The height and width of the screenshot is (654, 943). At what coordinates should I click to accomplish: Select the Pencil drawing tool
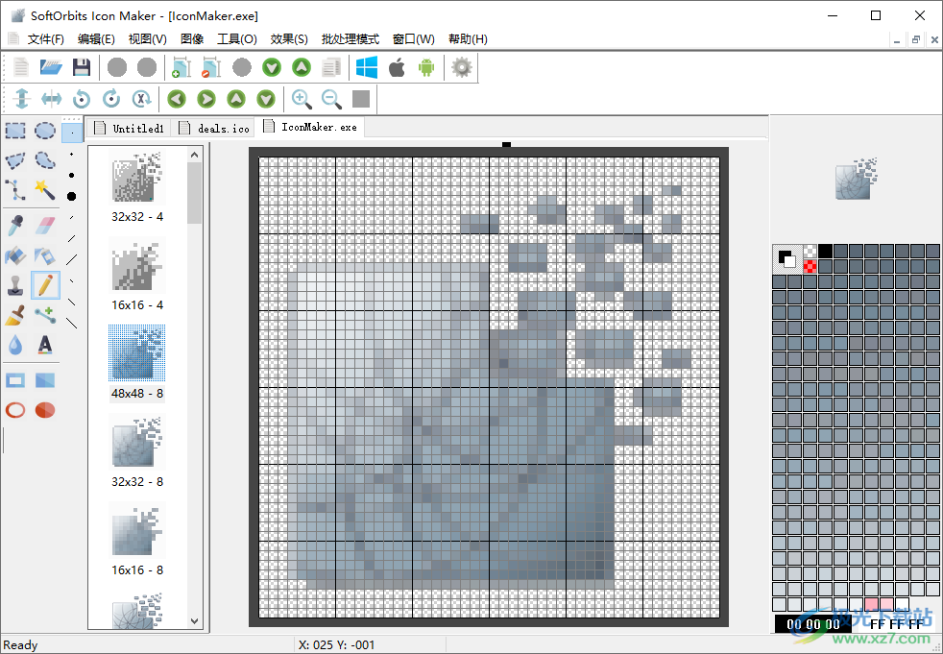(45, 285)
